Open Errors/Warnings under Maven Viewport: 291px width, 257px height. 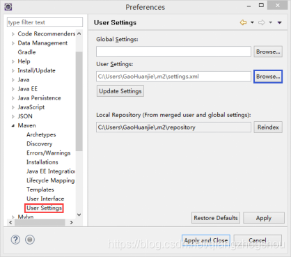point(49,153)
